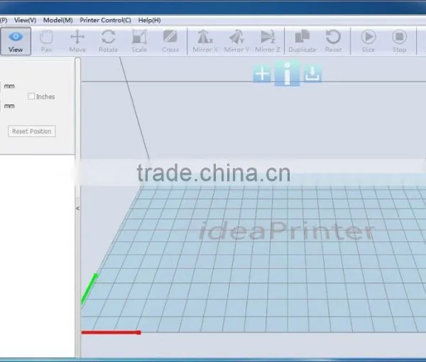426x362 pixels.
Task: Click the download/export tray icon
Action: (x=312, y=74)
